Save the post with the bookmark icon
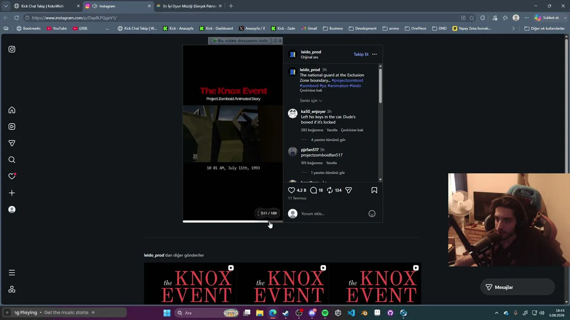The image size is (570, 320). pos(374,190)
